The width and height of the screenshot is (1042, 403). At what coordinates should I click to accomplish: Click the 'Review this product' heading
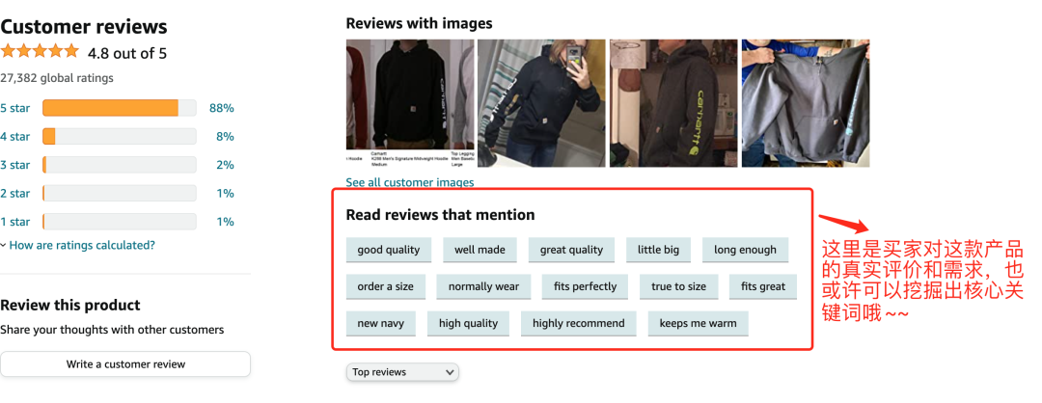(70, 306)
